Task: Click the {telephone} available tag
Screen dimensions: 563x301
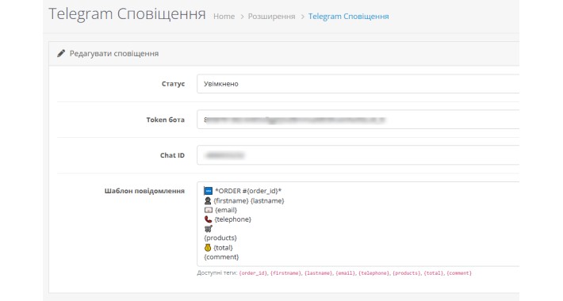Action: click(x=374, y=273)
